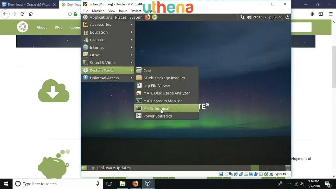Click the Education category icon

(x=85, y=32)
